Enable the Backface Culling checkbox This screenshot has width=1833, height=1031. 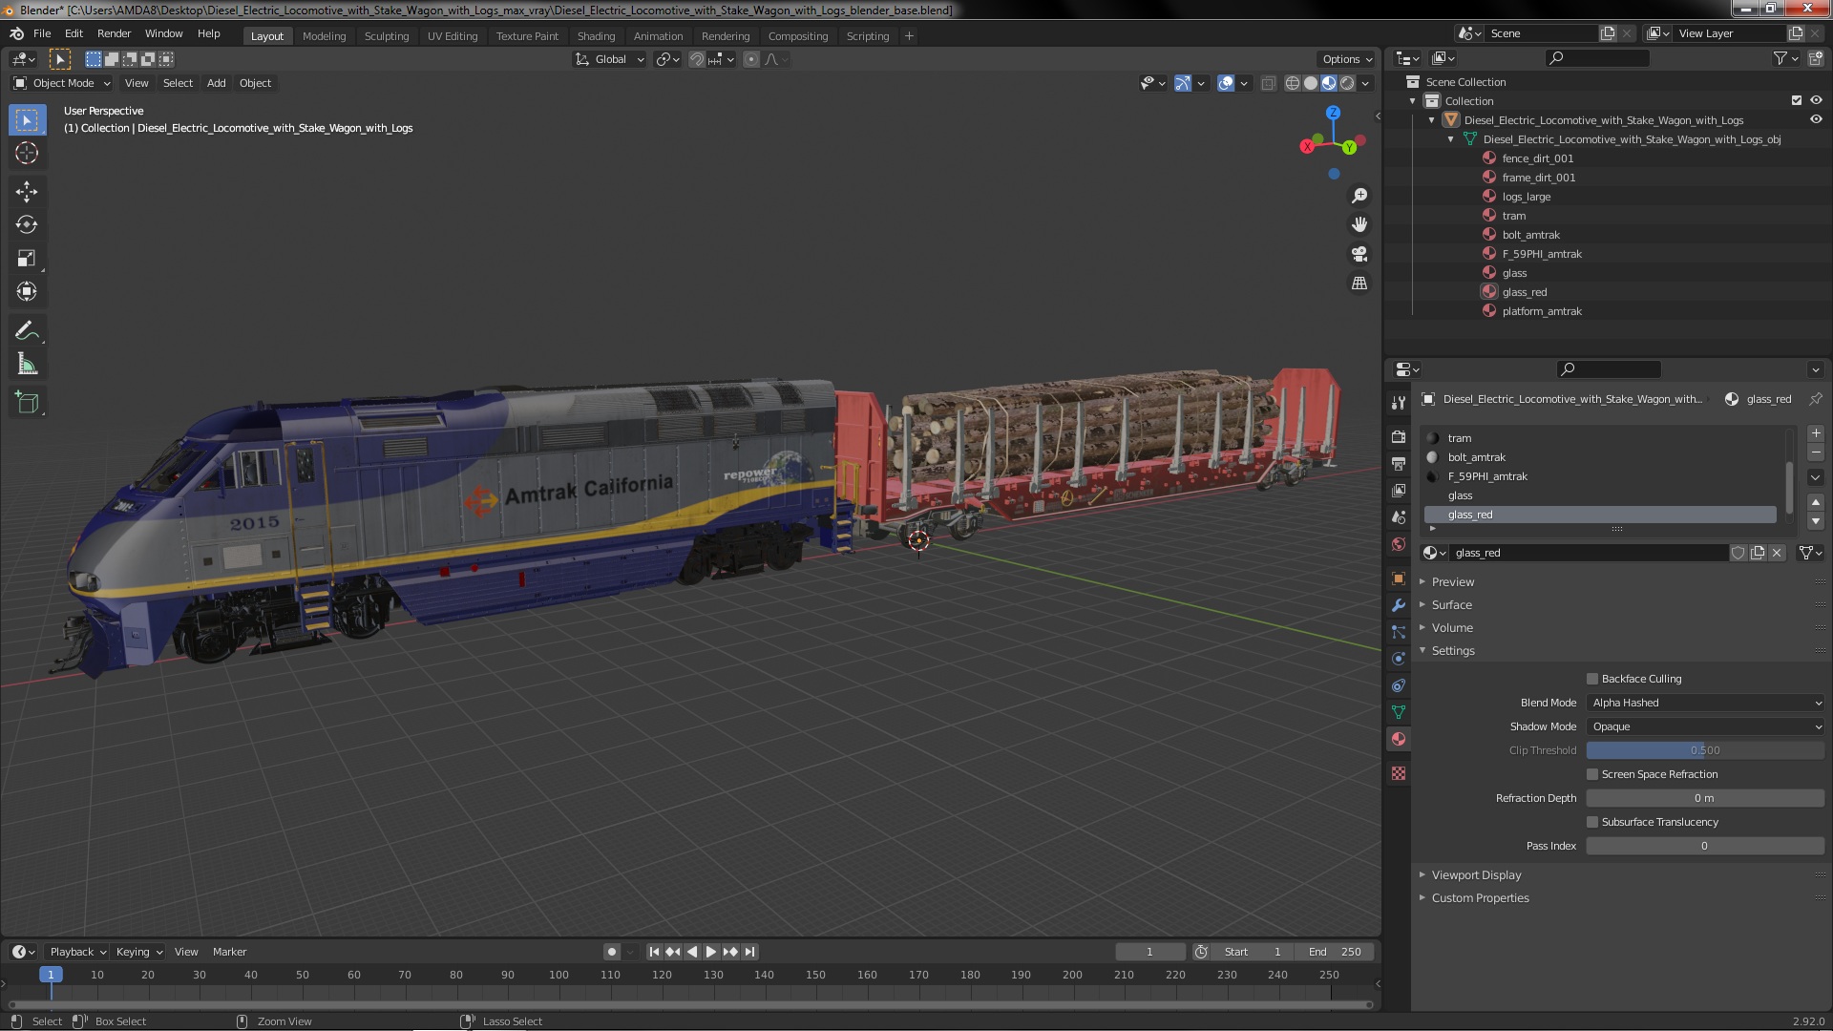point(1592,679)
